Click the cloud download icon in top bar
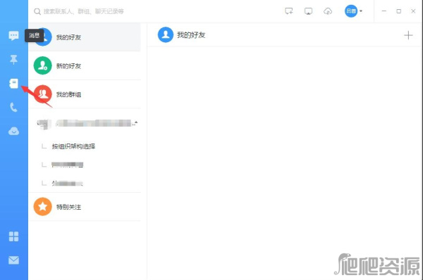Screen dimensions: 423x280 tap(328, 11)
